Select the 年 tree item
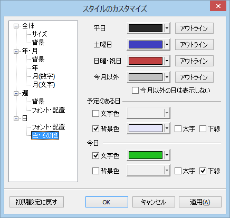 tap(35, 68)
